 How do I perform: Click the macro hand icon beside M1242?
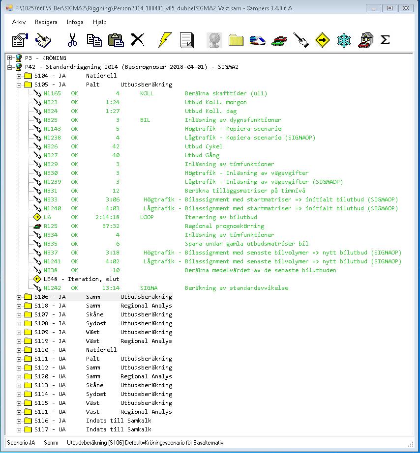pyautogui.click(x=37, y=288)
